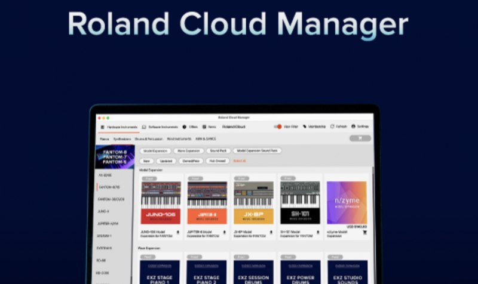Download the SH-101 Model Expansion

(318, 232)
